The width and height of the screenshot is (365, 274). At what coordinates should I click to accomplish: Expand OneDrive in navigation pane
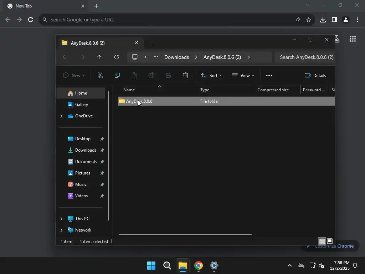point(61,116)
